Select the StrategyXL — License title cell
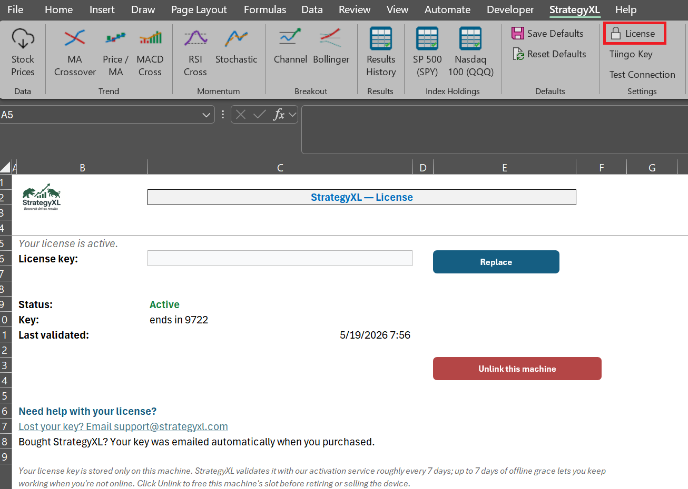The height and width of the screenshot is (489, 688). (x=361, y=197)
